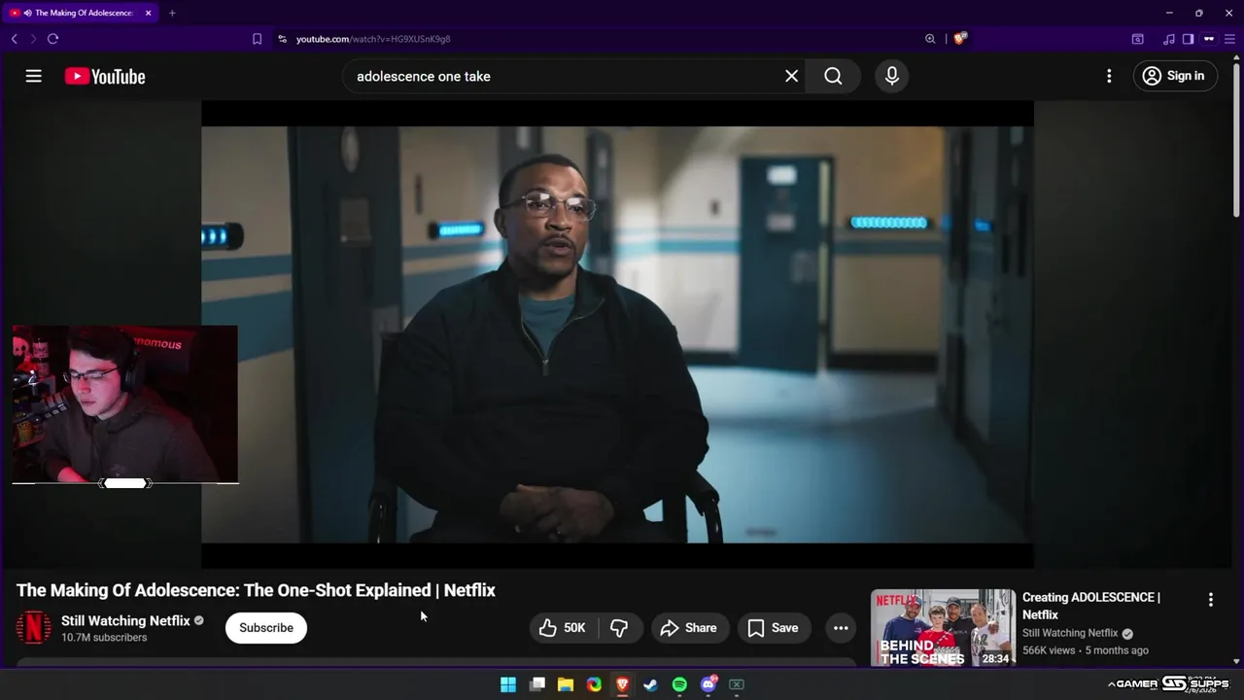Open Creating ADOLESCENCE video thumbnail
Screen dimensions: 1244x700
943,627
